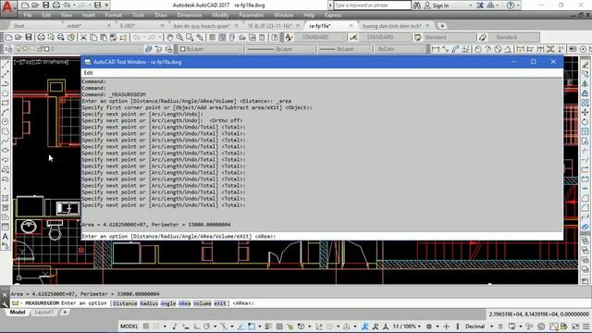592x333 pixels.
Task: Toggle Polar tracking in the status bar
Action: (206, 327)
